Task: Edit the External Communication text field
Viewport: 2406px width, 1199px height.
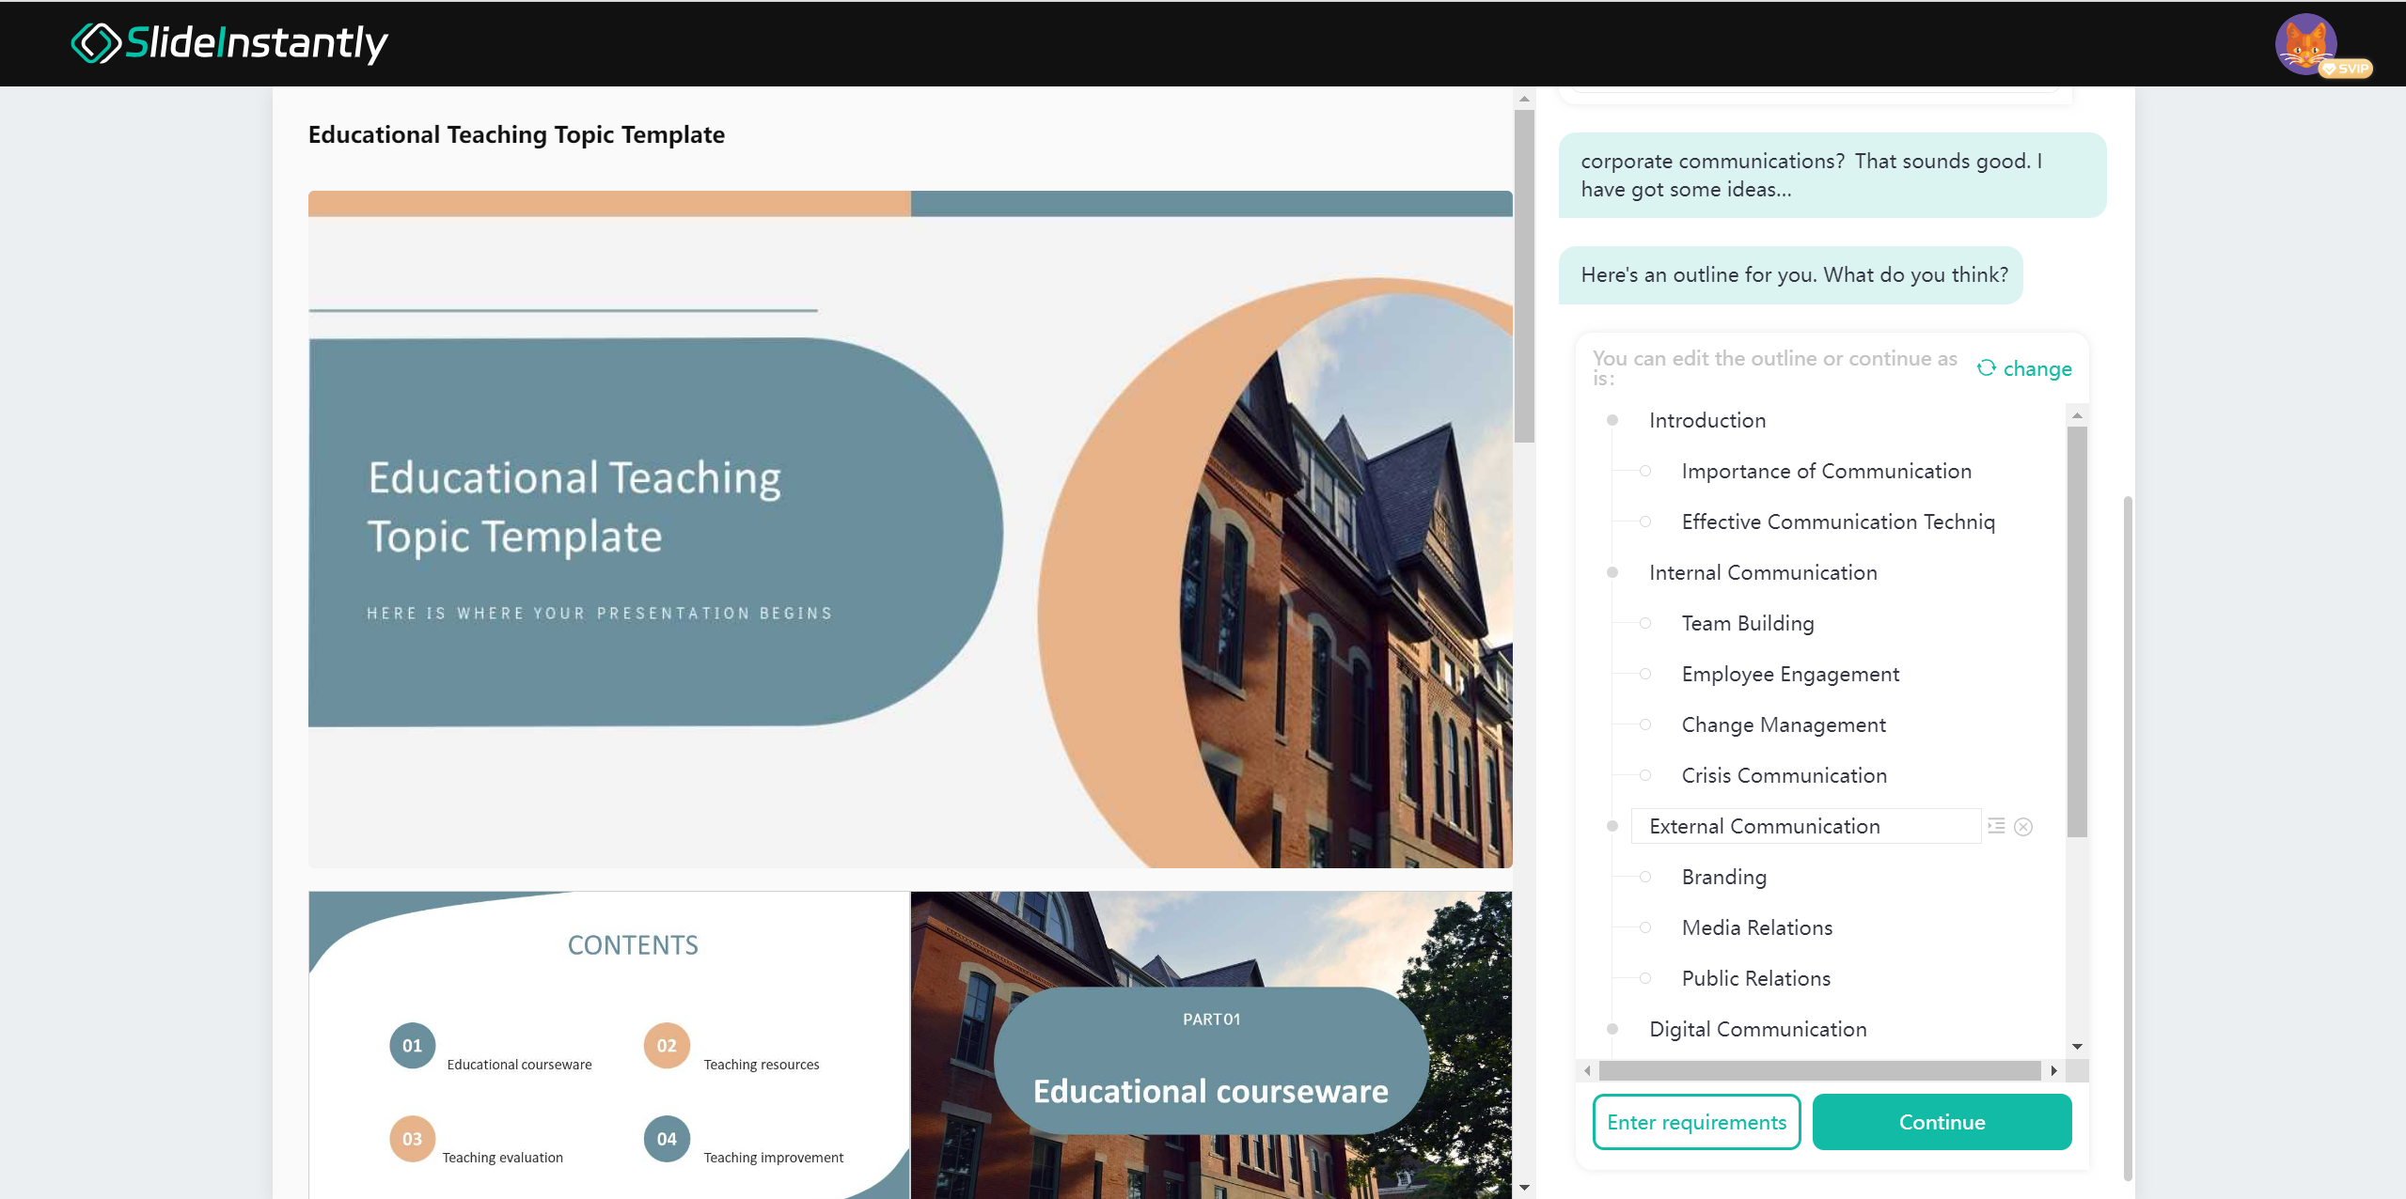Action: pos(1805,826)
